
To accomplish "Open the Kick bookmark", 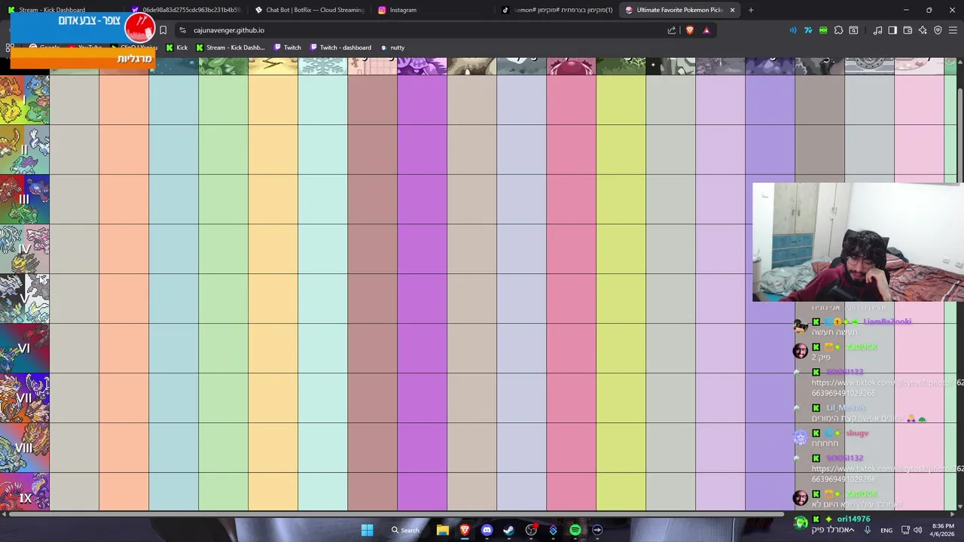I will 177,47.
